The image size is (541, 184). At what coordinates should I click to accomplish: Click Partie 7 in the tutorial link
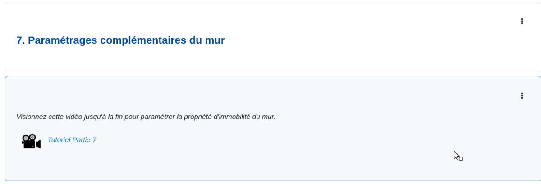pyautogui.click(x=84, y=140)
